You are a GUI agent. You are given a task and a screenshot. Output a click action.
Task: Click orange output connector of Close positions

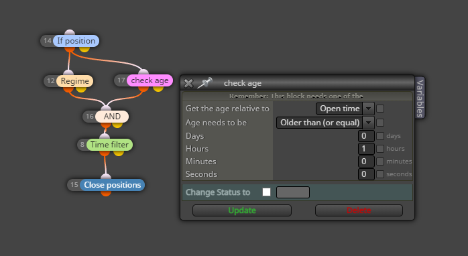[106, 193]
